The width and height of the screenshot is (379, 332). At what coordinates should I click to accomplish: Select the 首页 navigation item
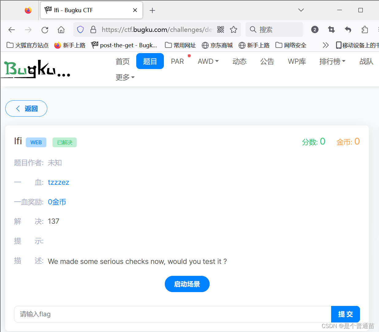point(122,61)
